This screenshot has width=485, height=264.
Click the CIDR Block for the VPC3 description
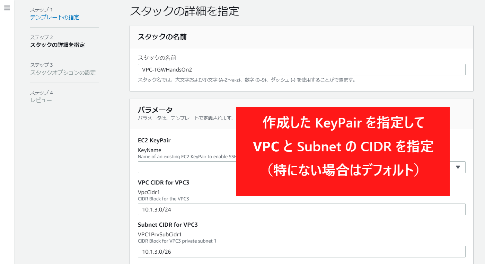point(164,199)
